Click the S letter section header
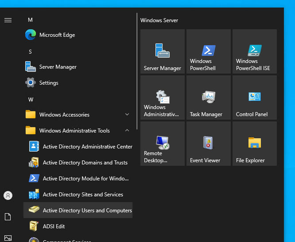The height and width of the screenshot is (242, 295). click(x=30, y=52)
